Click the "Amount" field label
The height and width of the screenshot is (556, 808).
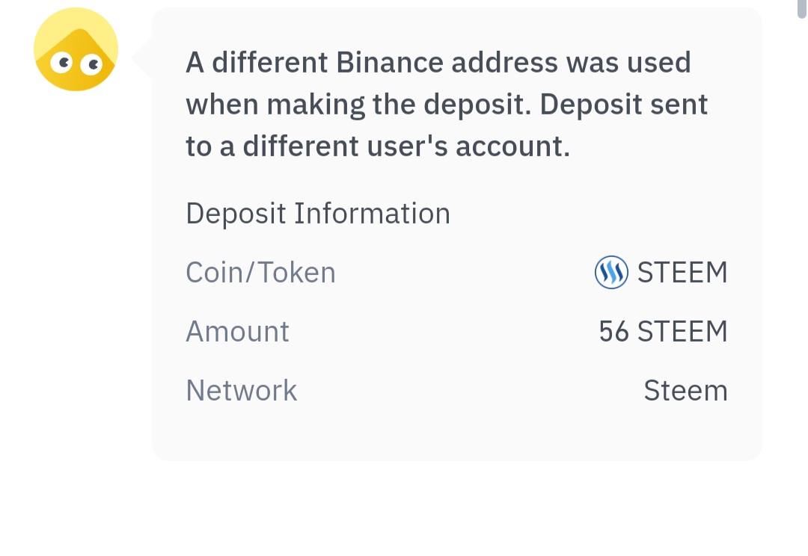tap(237, 332)
